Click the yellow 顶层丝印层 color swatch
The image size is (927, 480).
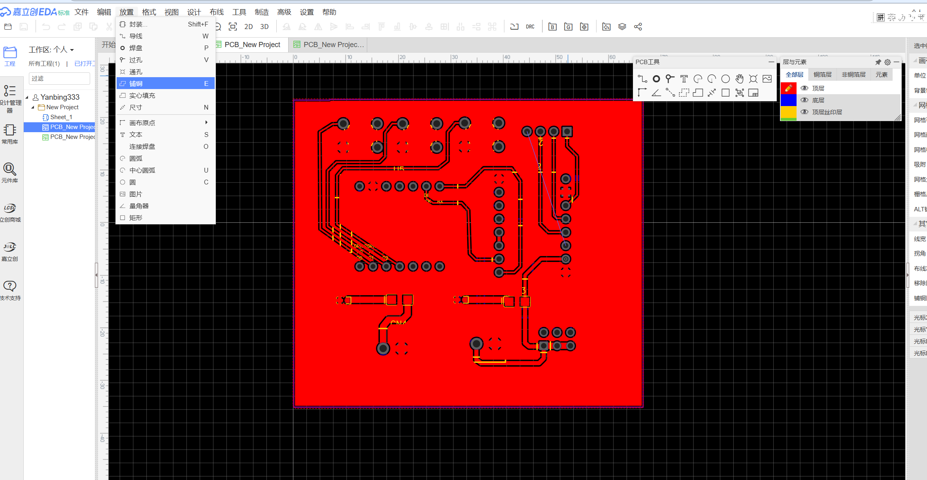(788, 112)
